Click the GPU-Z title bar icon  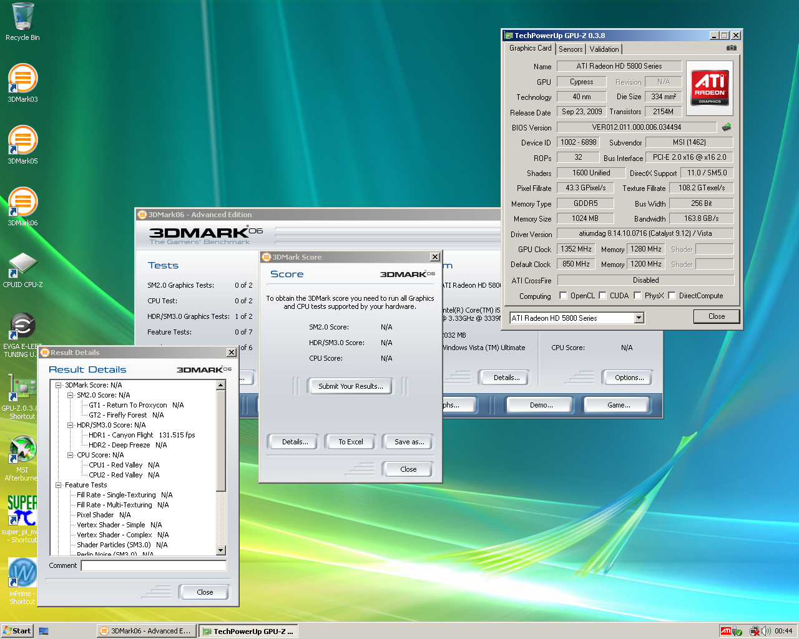[509, 36]
